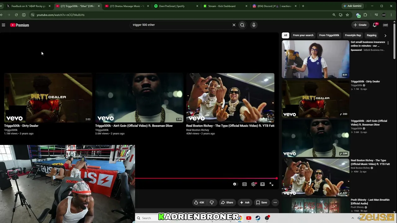
Task: Open Pooh Shiesty Last Man Breathin title
Action: pyautogui.click(x=370, y=202)
